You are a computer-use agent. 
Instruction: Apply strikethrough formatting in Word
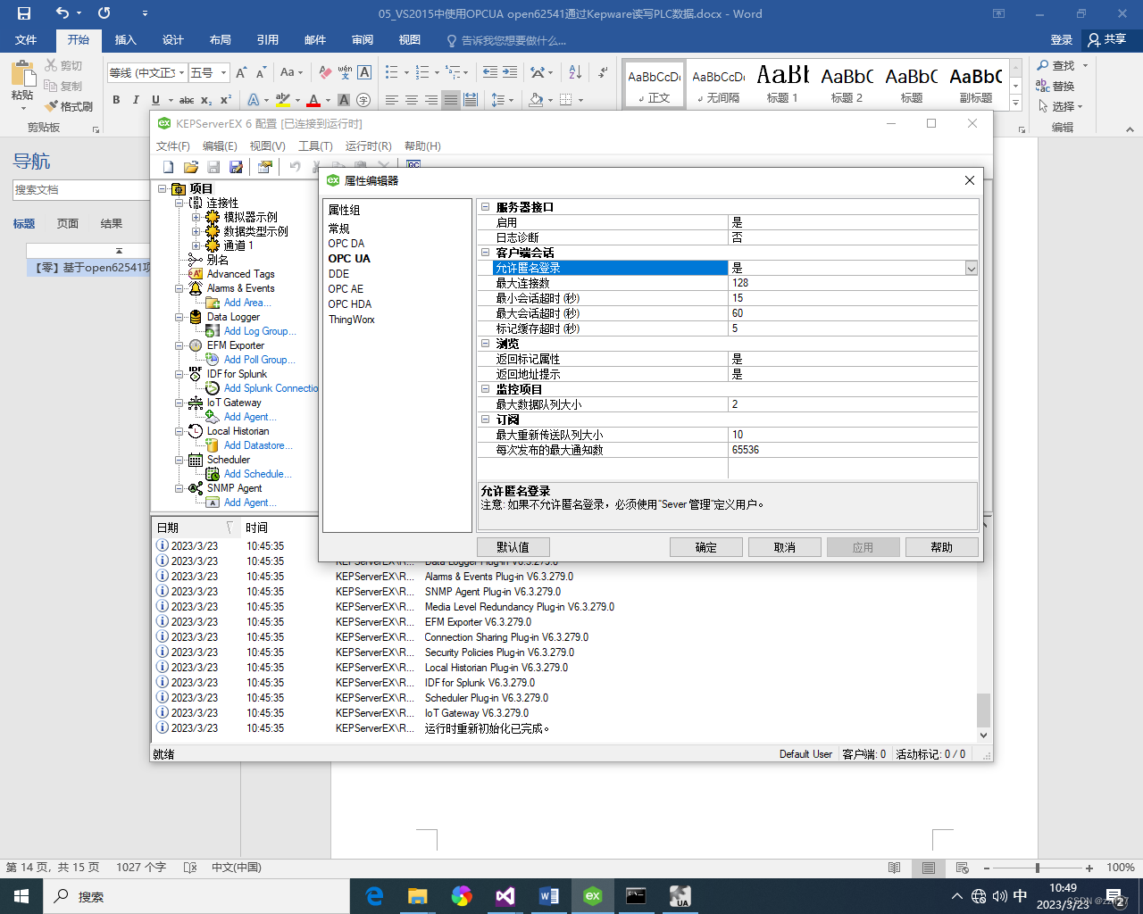point(186,100)
